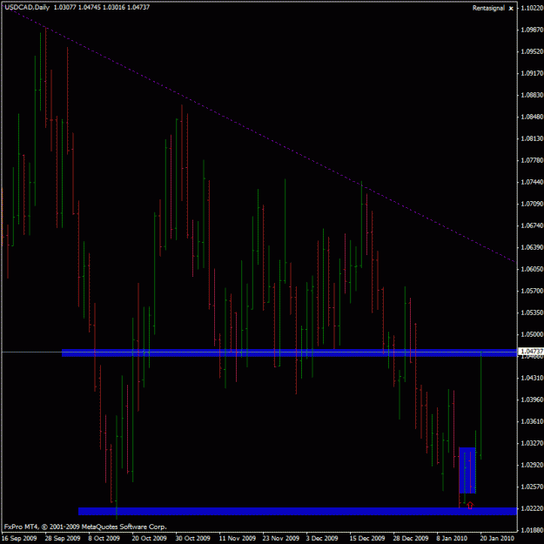The width and height of the screenshot is (544, 544).
Task: Click the 1.05000 price scale label
Action: click(532, 334)
